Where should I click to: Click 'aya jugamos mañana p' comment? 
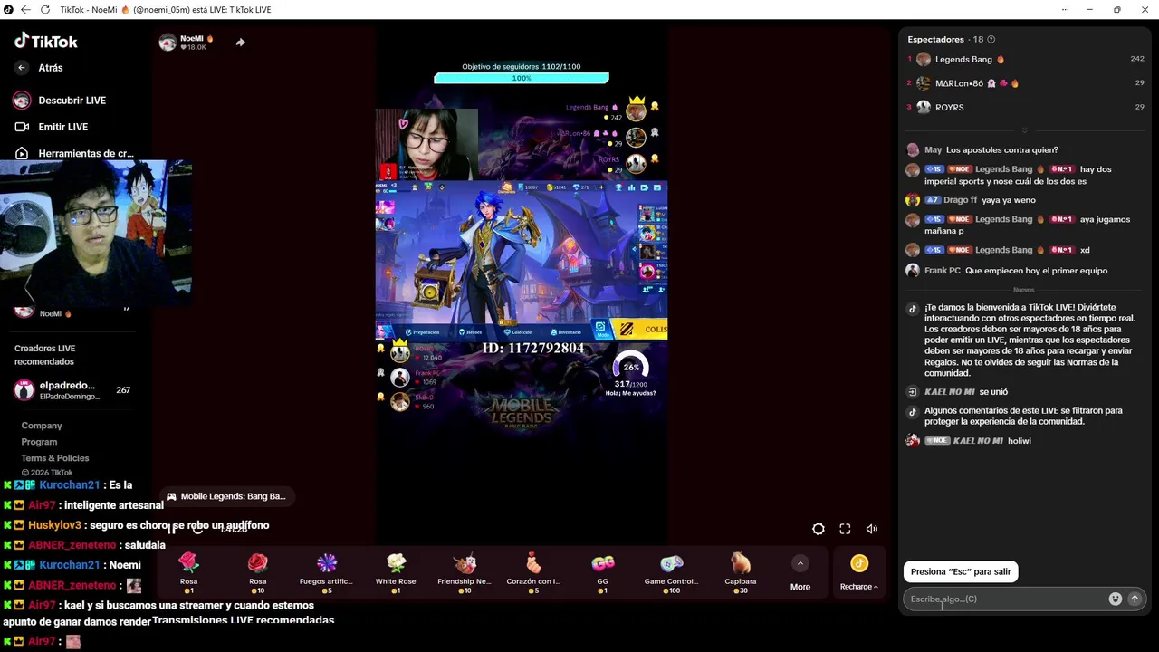pyautogui.click(x=1027, y=225)
